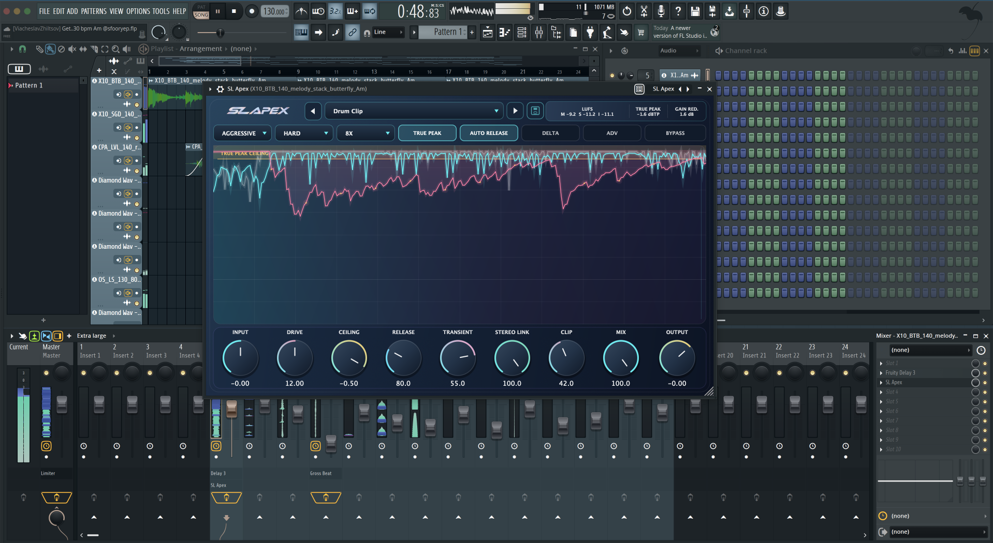Click the CEILING knob in SL Apex

coord(349,358)
